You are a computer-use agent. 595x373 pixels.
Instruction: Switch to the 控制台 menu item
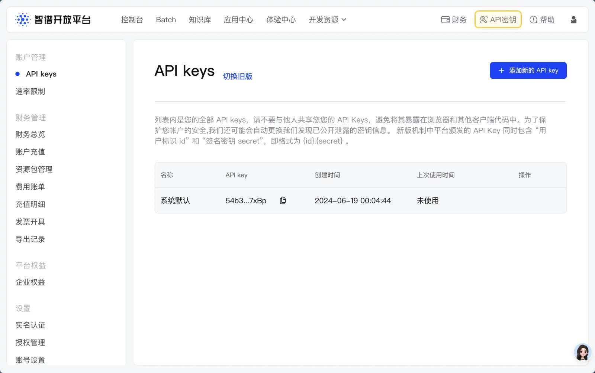point(132,20)
